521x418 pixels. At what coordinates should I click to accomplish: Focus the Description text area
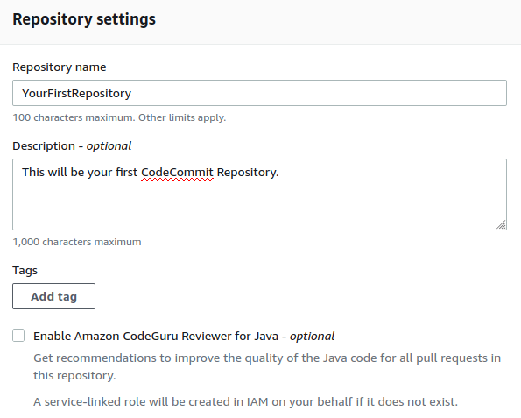[x=259, y=195]
